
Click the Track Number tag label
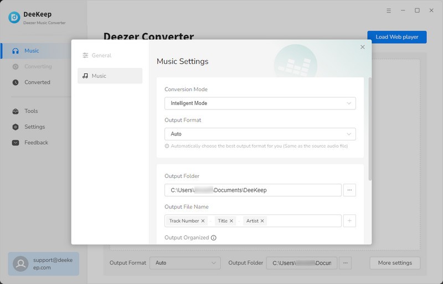coord(184,221)
